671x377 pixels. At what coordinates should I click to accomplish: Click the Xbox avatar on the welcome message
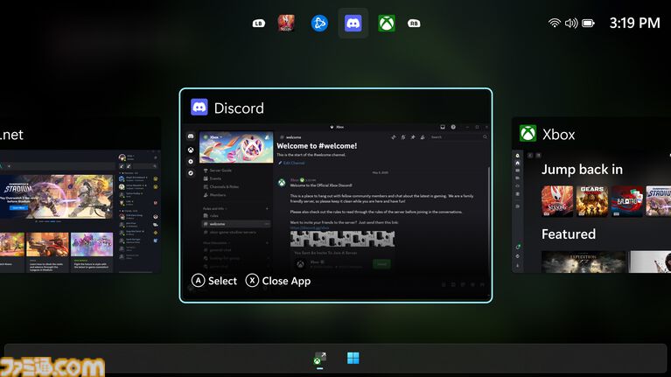coord(282,183)
